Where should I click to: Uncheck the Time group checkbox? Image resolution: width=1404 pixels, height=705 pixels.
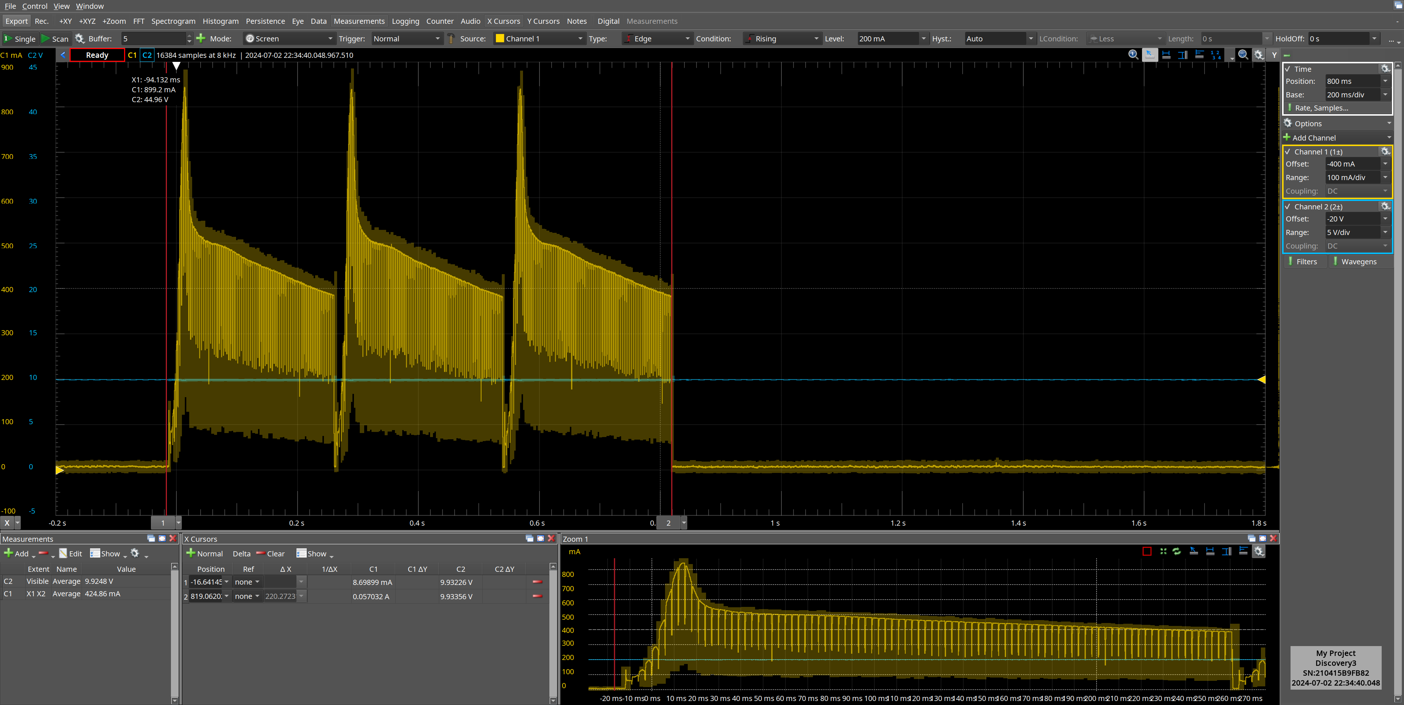pos(1287,69)
